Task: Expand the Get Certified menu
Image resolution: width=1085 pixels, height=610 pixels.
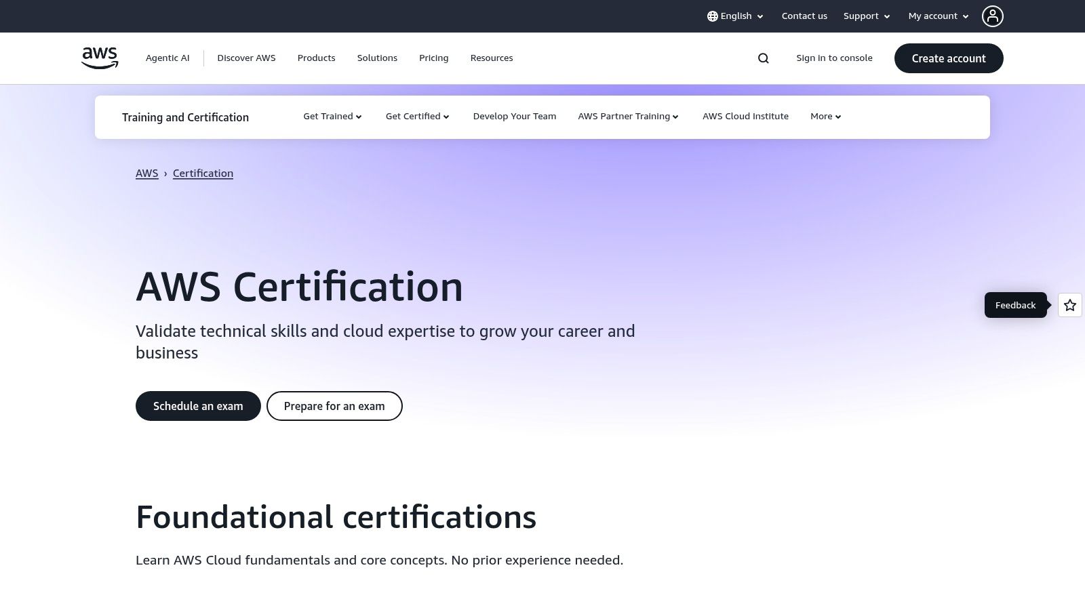Action: pyautogui.click(x=418, y=117)
